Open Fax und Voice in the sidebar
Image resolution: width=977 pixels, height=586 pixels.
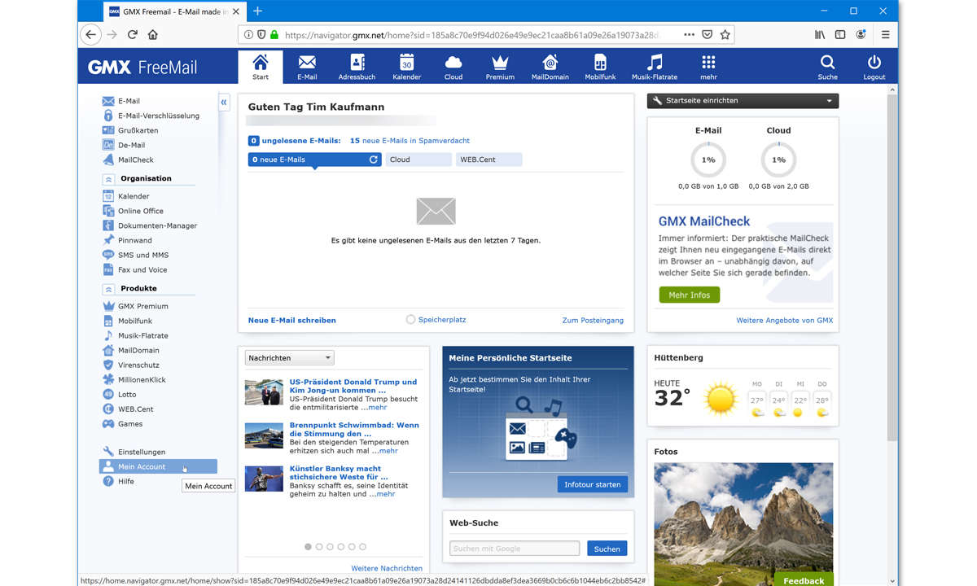tap(142, 269)
